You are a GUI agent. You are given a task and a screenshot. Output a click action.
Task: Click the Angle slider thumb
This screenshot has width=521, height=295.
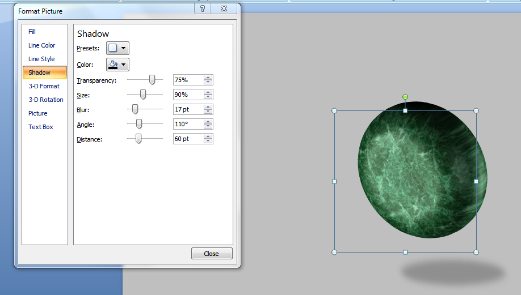139,124
